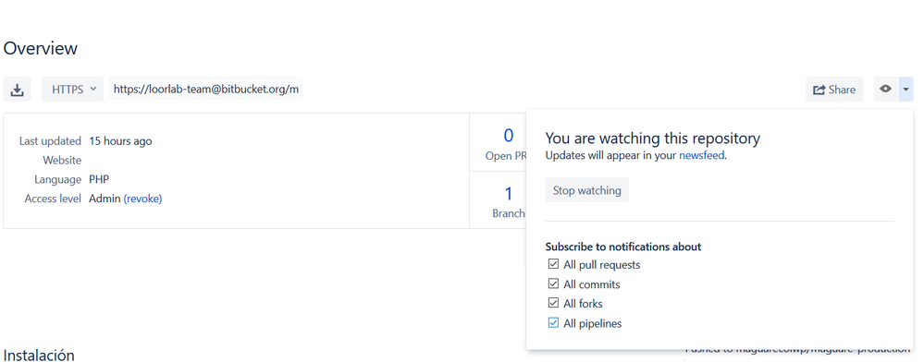The width and height of the screenshot is (924, 362).
Task: Click the download repository icon
Action: [x=18, y=90]
